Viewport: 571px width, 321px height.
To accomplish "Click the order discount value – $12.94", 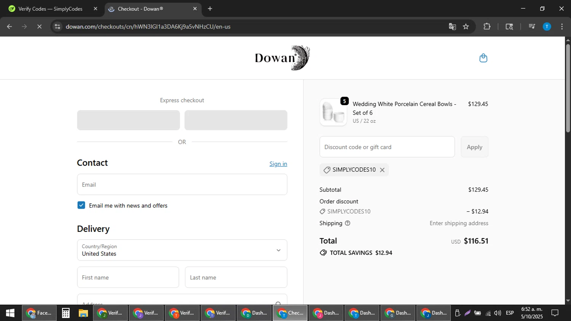I will click(x=477, y=211).
